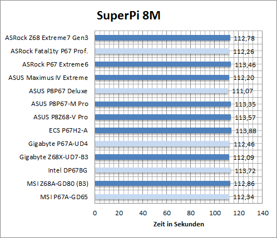Select the ASRock Z68 Extreme7 Gen3 label

47,38
